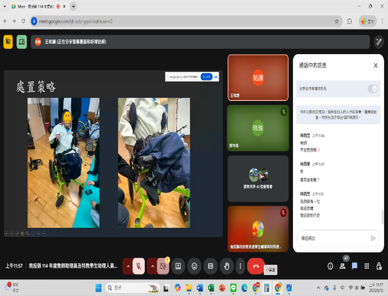The image size is (388, 296).
Task: Click the send message arrow button
Action: click(x=373, y=238)
